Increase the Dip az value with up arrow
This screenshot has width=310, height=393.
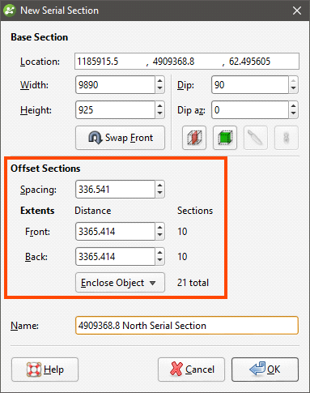pos(293,105)
